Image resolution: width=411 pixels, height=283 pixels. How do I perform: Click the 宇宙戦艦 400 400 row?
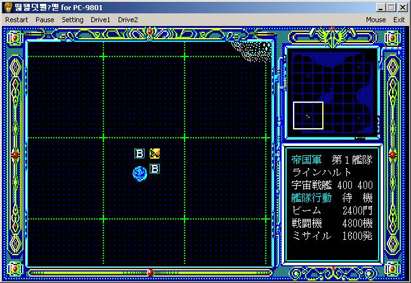coord(332,185)
